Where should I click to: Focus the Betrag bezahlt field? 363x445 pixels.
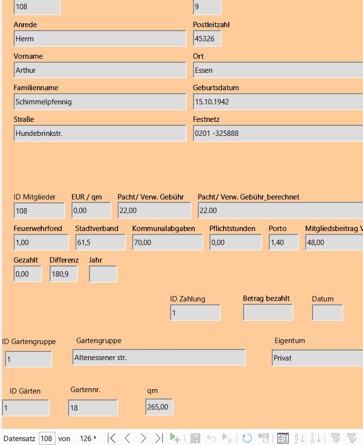tap(268, 313)
